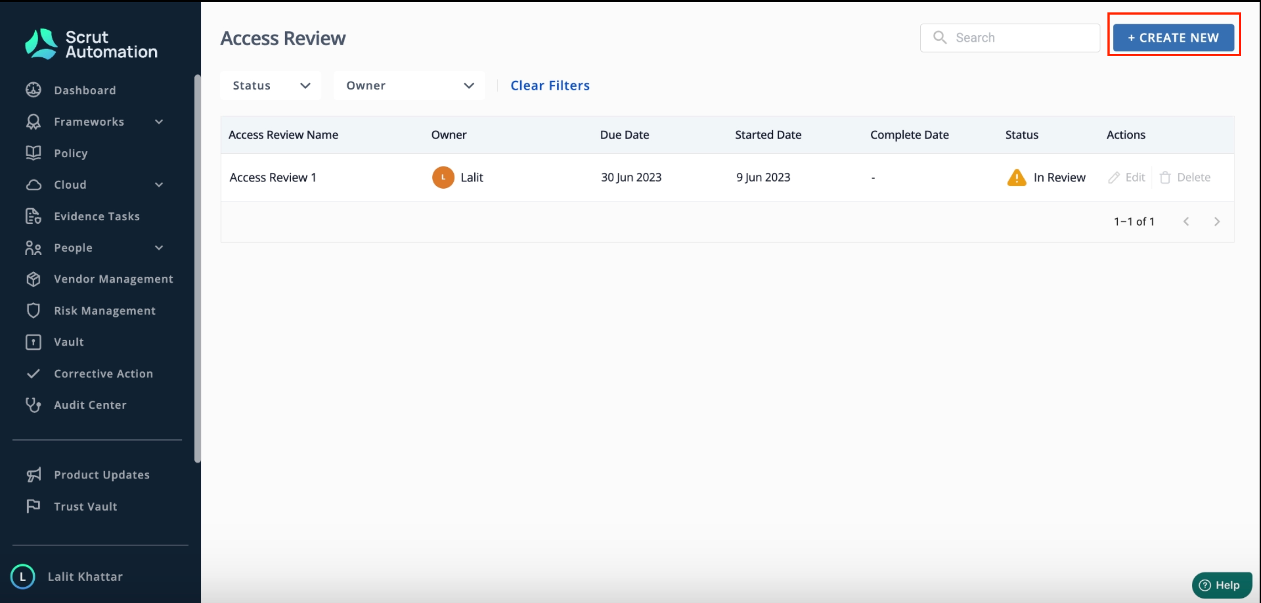
Task: Navigate to Risk Management
Action: [105, 311]
